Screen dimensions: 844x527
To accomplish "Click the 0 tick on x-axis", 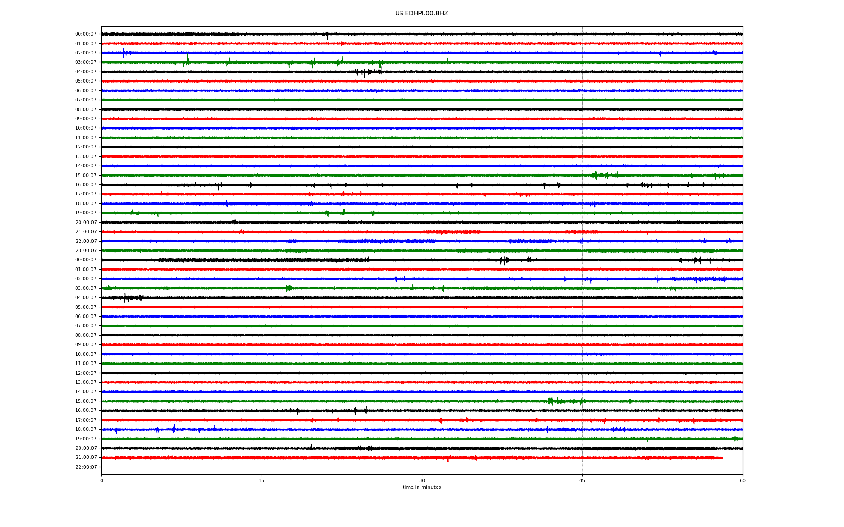I will 102,481.
